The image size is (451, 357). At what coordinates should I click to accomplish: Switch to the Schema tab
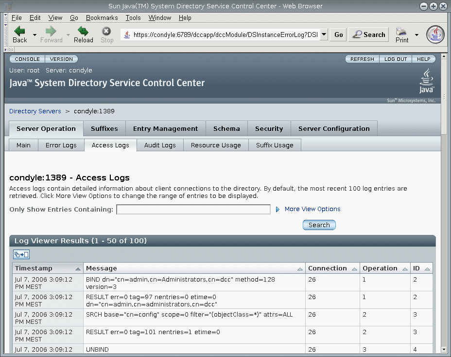coord(226,129)
